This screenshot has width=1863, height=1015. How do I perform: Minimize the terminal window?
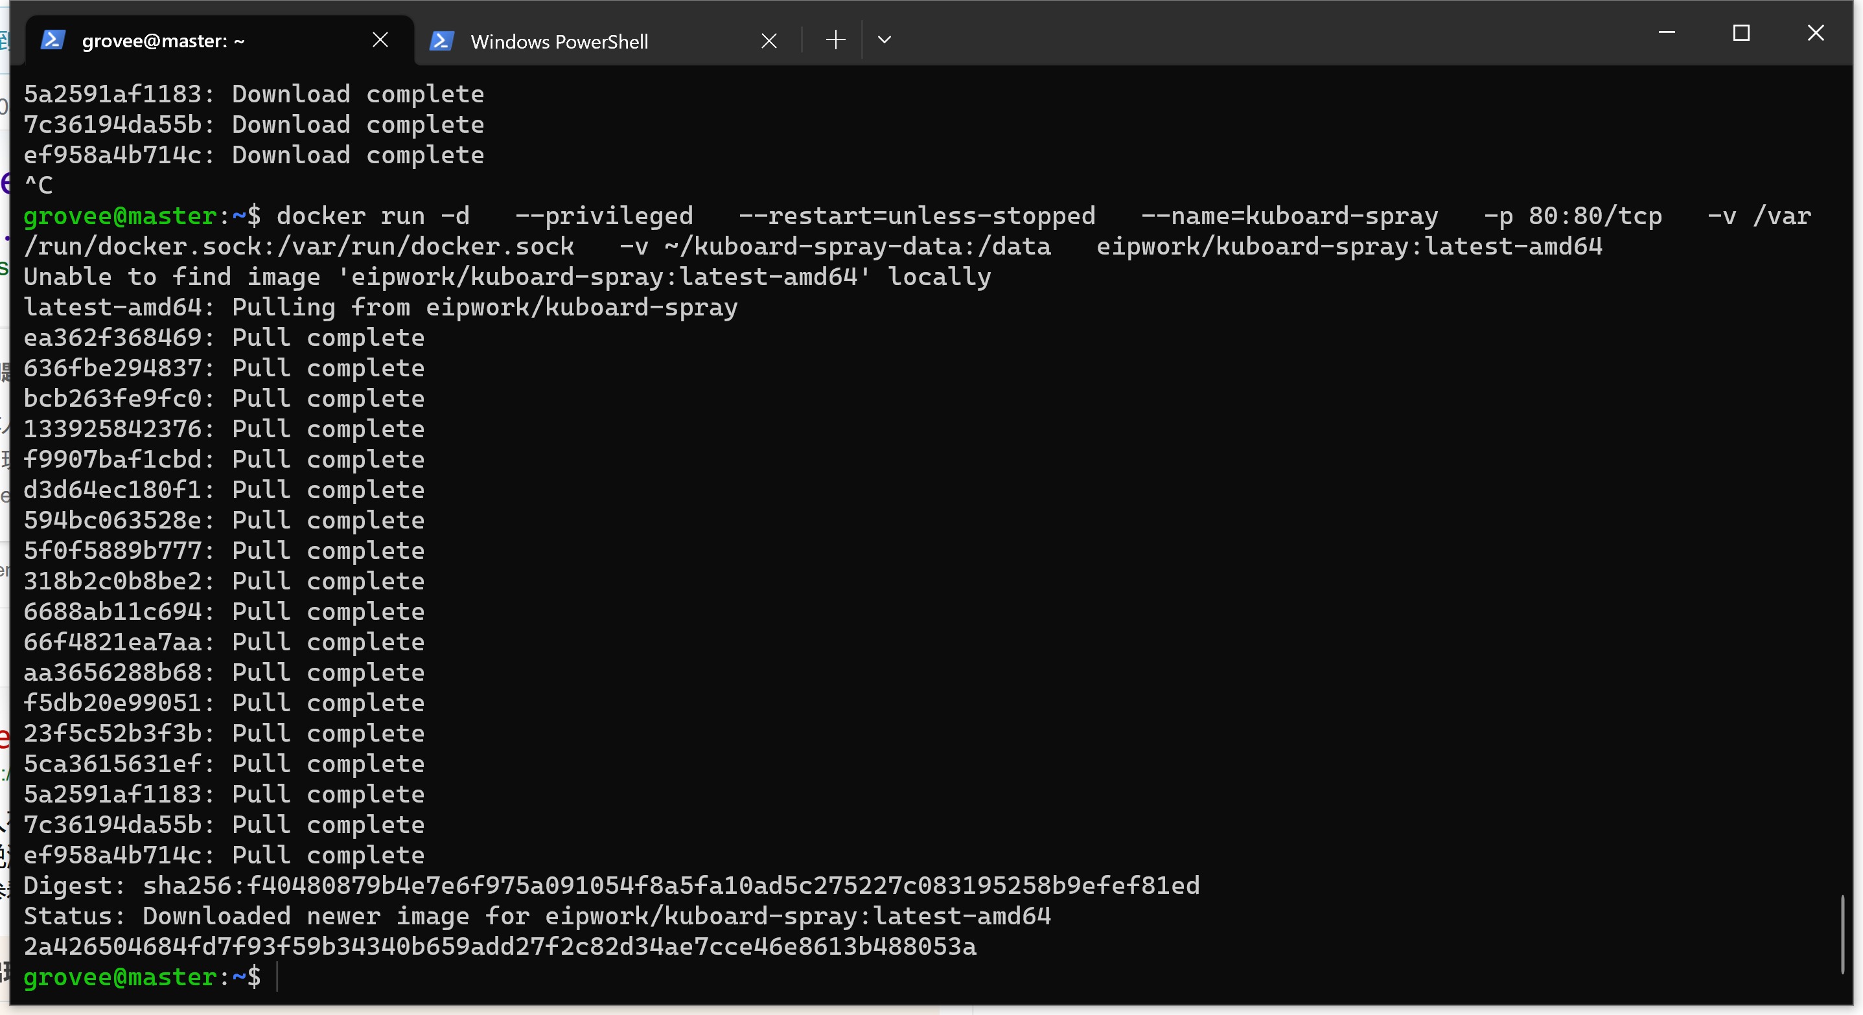[x=1666, y=33]
